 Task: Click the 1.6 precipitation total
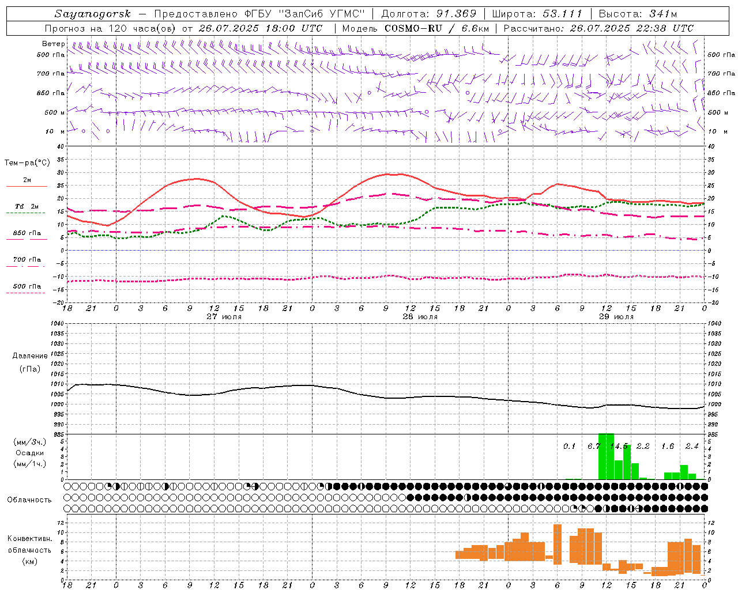pyautogui.click(x=668, y=447)
